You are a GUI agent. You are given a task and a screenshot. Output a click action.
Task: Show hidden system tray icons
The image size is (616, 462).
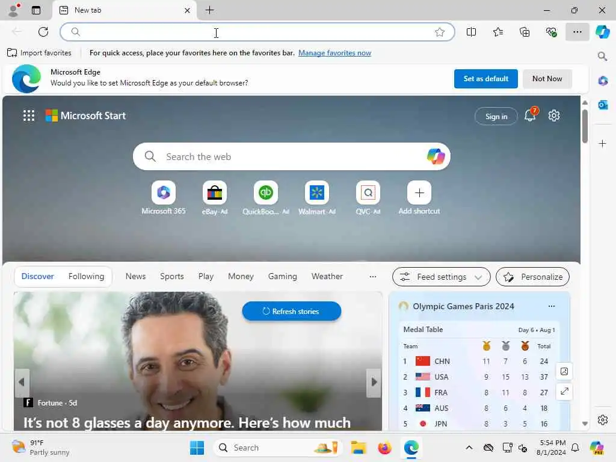coord(469,448)
